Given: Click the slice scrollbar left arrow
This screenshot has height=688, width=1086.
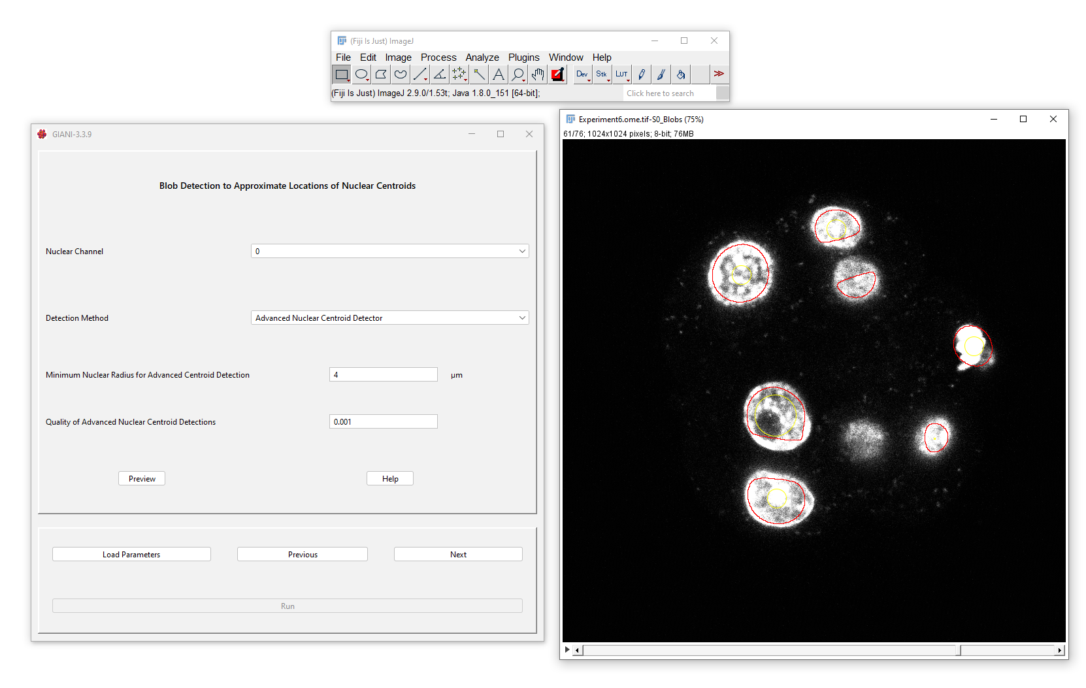Looking at the screenshot, I should [x=578, y=651].
